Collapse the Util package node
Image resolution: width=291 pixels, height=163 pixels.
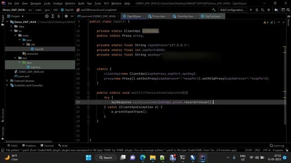click(x=24, y=44)
